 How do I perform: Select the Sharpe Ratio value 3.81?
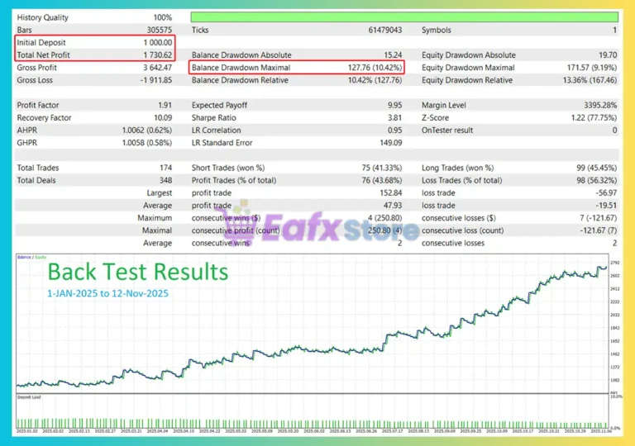395,118
